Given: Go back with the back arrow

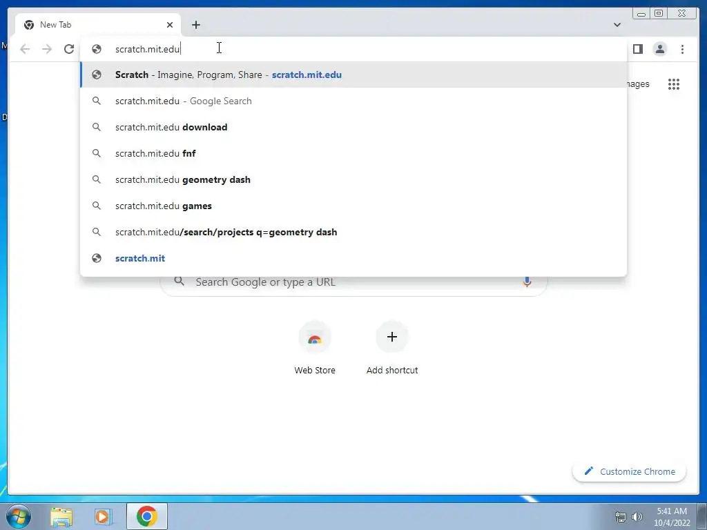Looking at the screenshot, I should [x=25, y=49].
